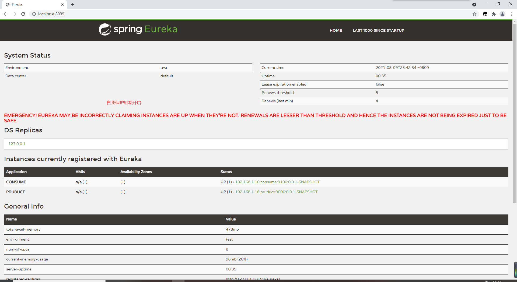Open LAST 1000 SINCE STARTUP page

(379, 30)
